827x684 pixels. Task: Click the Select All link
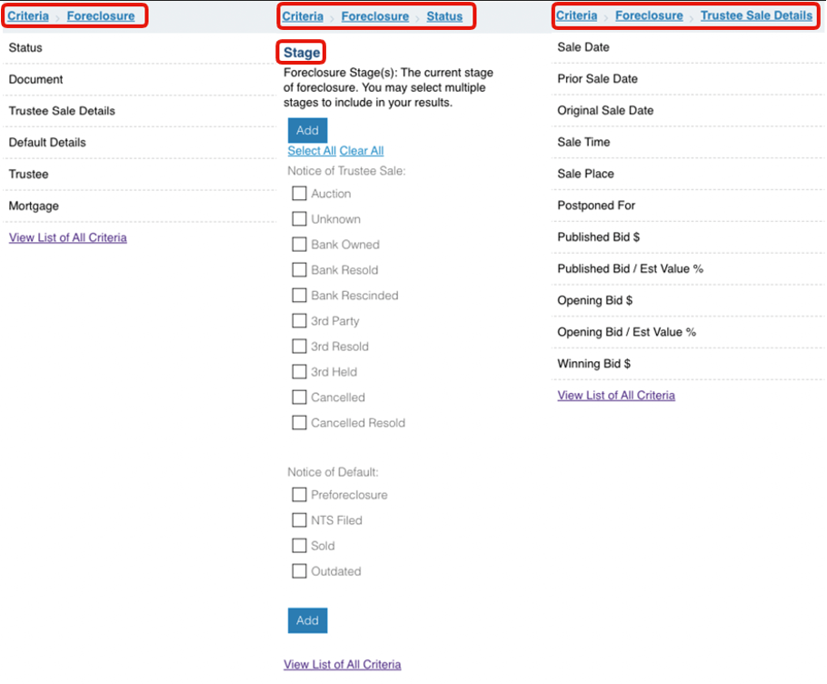312,151
